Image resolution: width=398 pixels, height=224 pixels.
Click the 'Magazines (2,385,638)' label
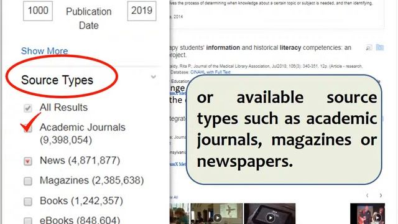coord(92,180)
